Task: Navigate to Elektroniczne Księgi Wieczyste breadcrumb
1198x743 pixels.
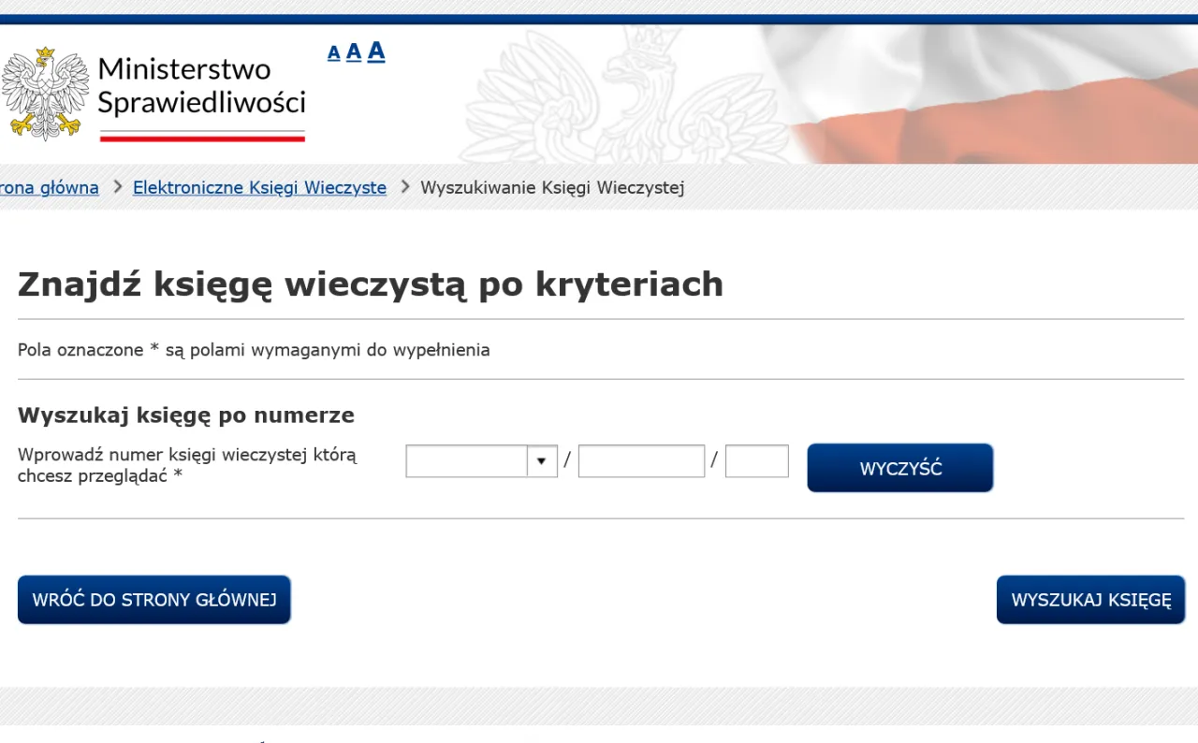Action: pos(259,187)
